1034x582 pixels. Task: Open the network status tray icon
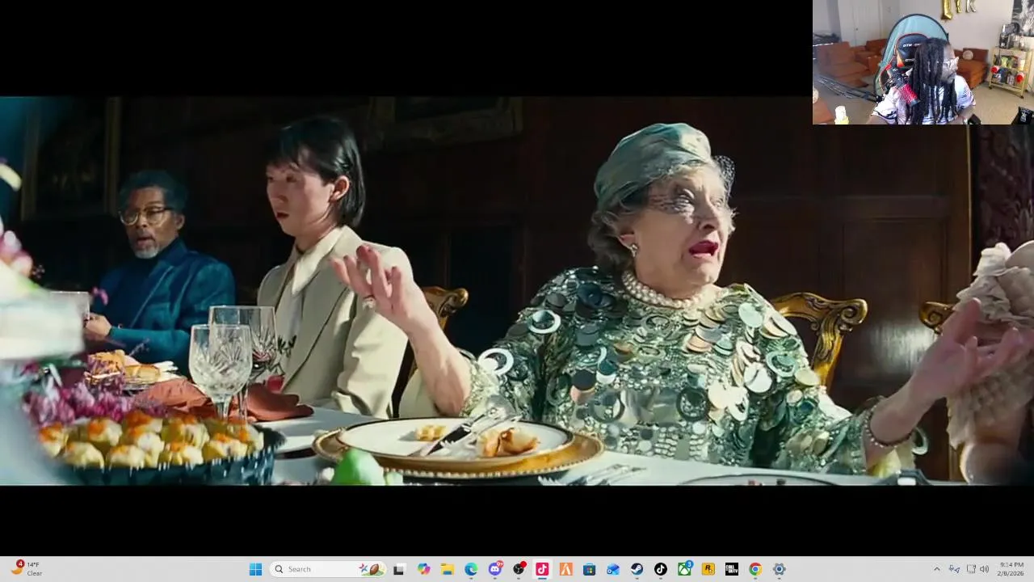(x=971, y=569)
